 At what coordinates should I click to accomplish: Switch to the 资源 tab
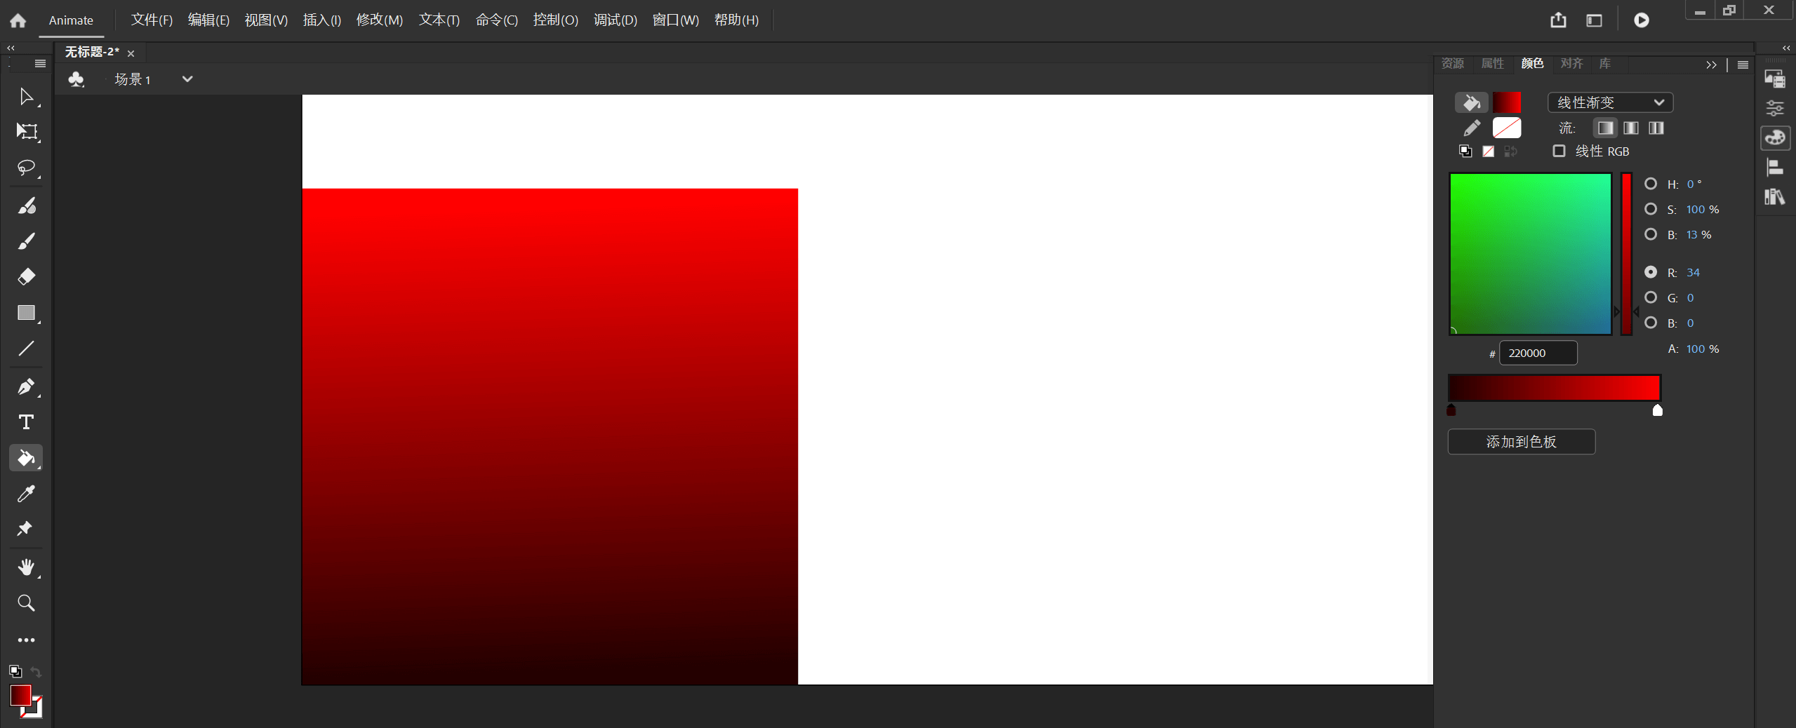pyautogui.click(x=1452, y=64)
